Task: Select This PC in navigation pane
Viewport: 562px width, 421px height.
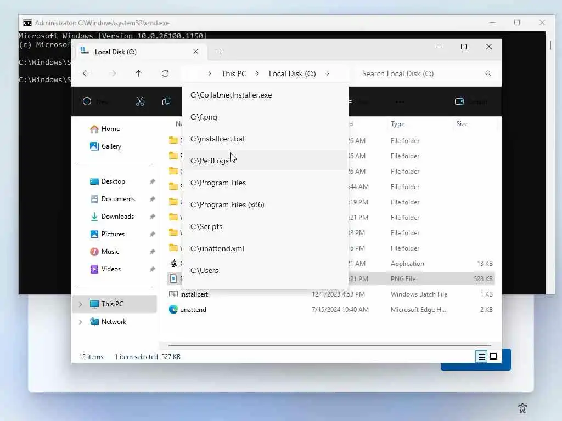Action: [x=115, y=304]
